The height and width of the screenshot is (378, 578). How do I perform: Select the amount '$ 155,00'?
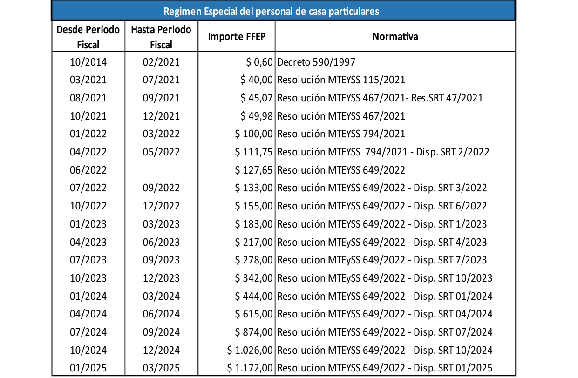coord(254,206)
